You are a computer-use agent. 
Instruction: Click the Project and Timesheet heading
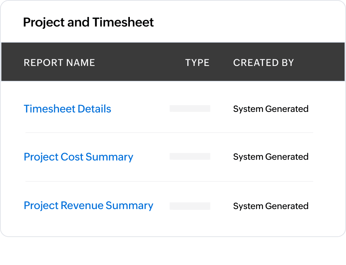pos(88,22)
